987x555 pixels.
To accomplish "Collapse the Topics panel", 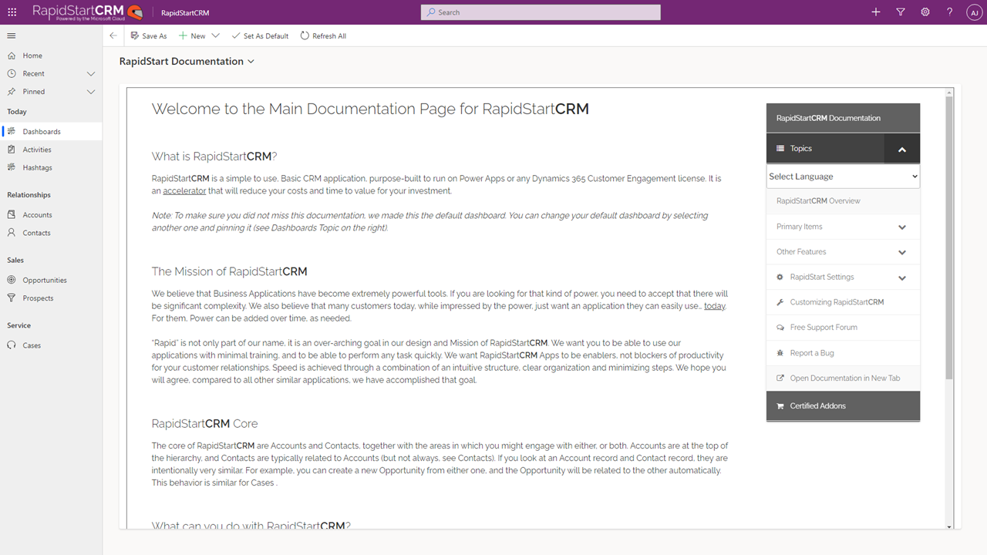I will [901, 148].
